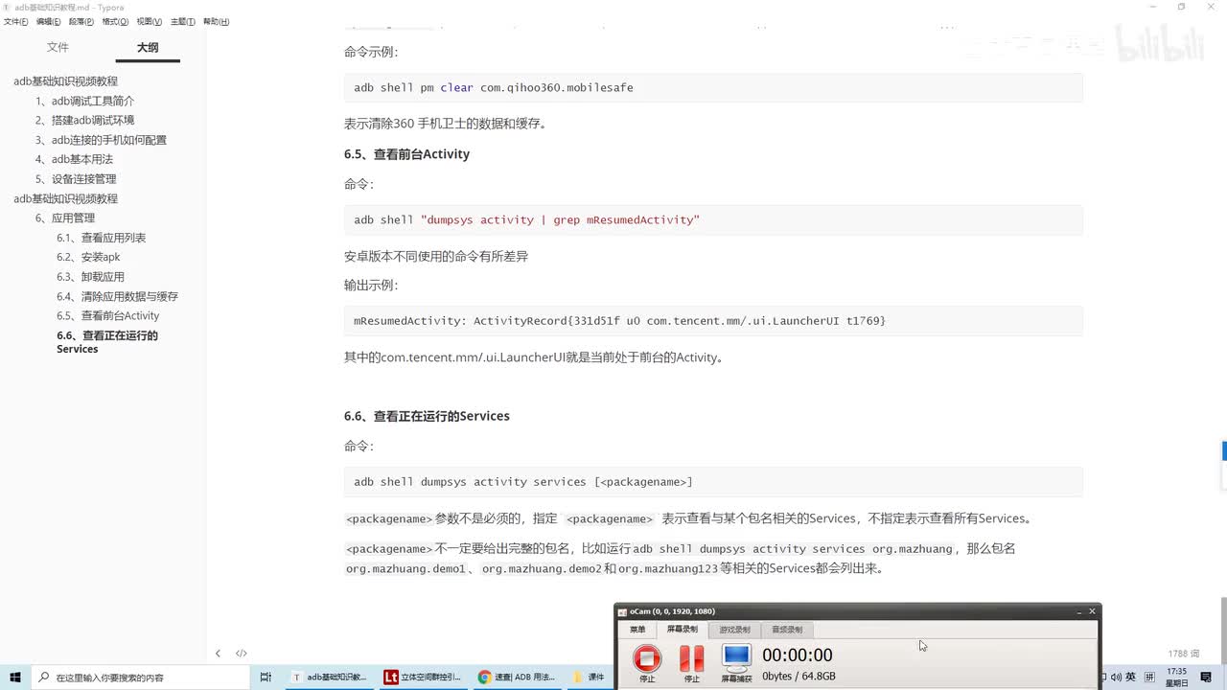The height and width of the screenshot is (690, 1227).
Task: Go to outline item 6.6、查看正在运行的Services
Action: pyautogui.click(x=107, y=342)
